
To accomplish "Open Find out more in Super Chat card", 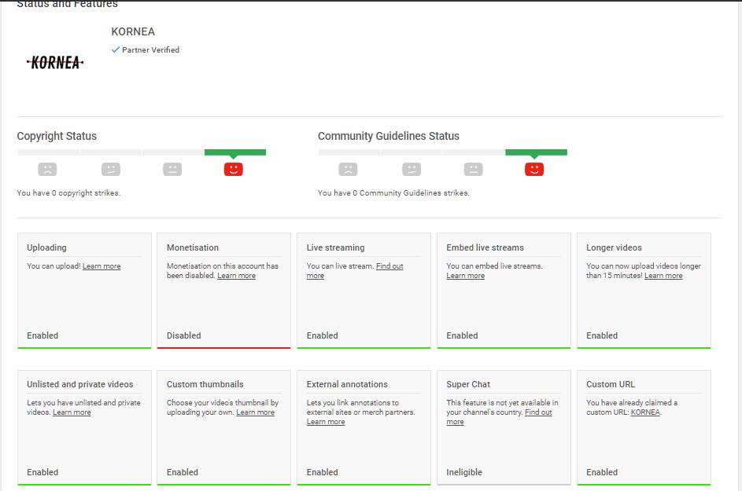I will [538, 412].
